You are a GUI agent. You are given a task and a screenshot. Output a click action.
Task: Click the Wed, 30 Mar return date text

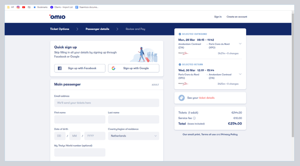187,70
